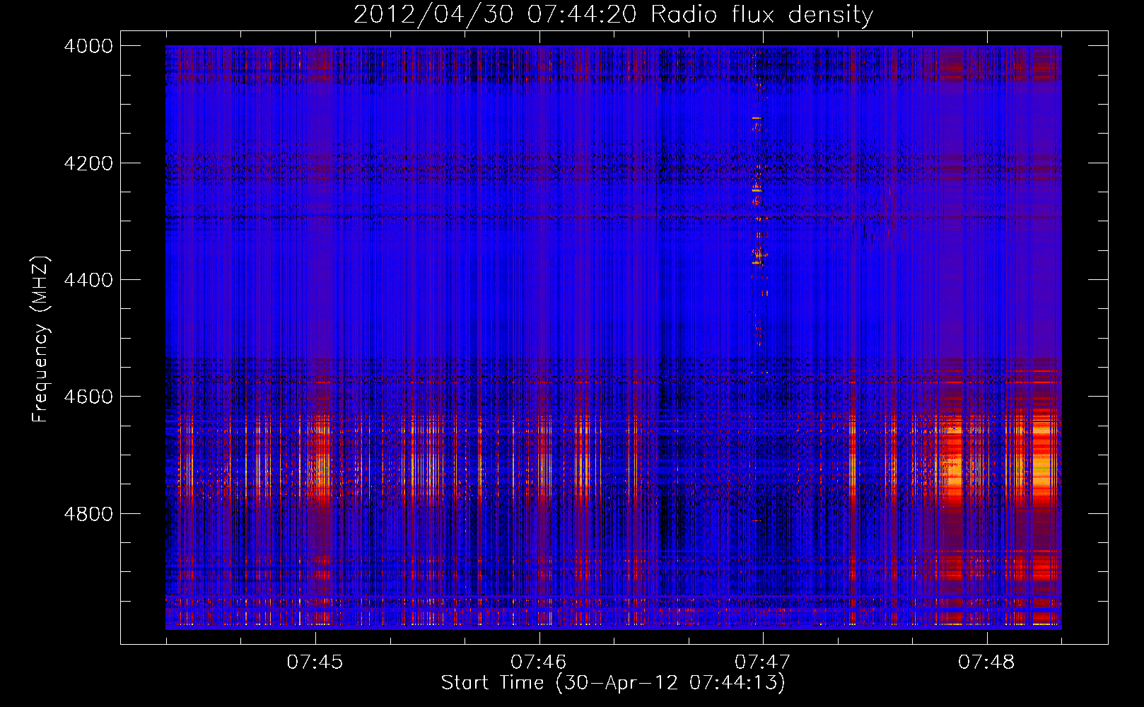Click the 4200 frequency tick label
This screenshot has width=1144, height=707.
[x=88, y=163]
